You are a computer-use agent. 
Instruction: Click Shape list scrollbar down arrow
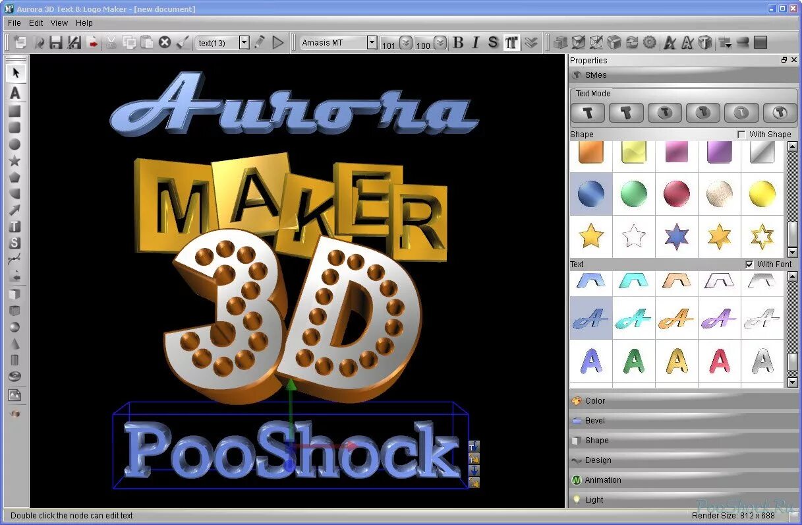(x=793, y=252)
